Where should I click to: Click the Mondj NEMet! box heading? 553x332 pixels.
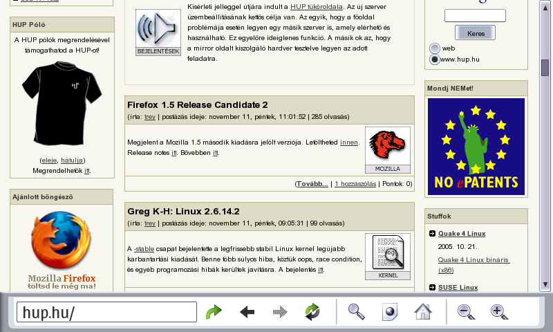tap(451, 89)
